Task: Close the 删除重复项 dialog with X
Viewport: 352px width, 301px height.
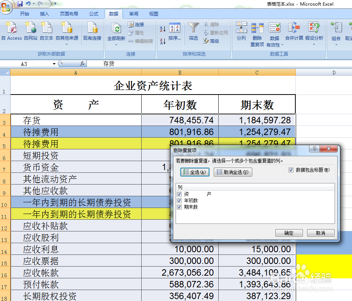Action: (329, 149)
